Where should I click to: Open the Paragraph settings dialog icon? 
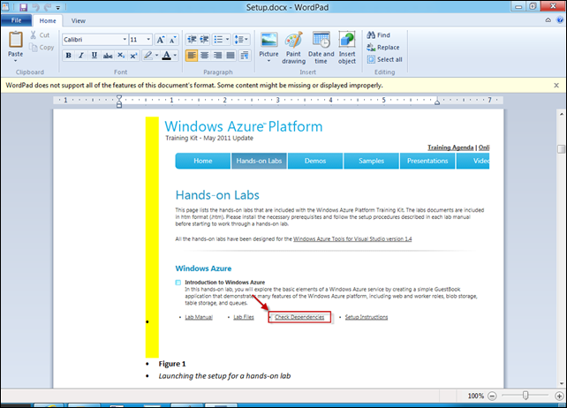click(x=245, y=56)
